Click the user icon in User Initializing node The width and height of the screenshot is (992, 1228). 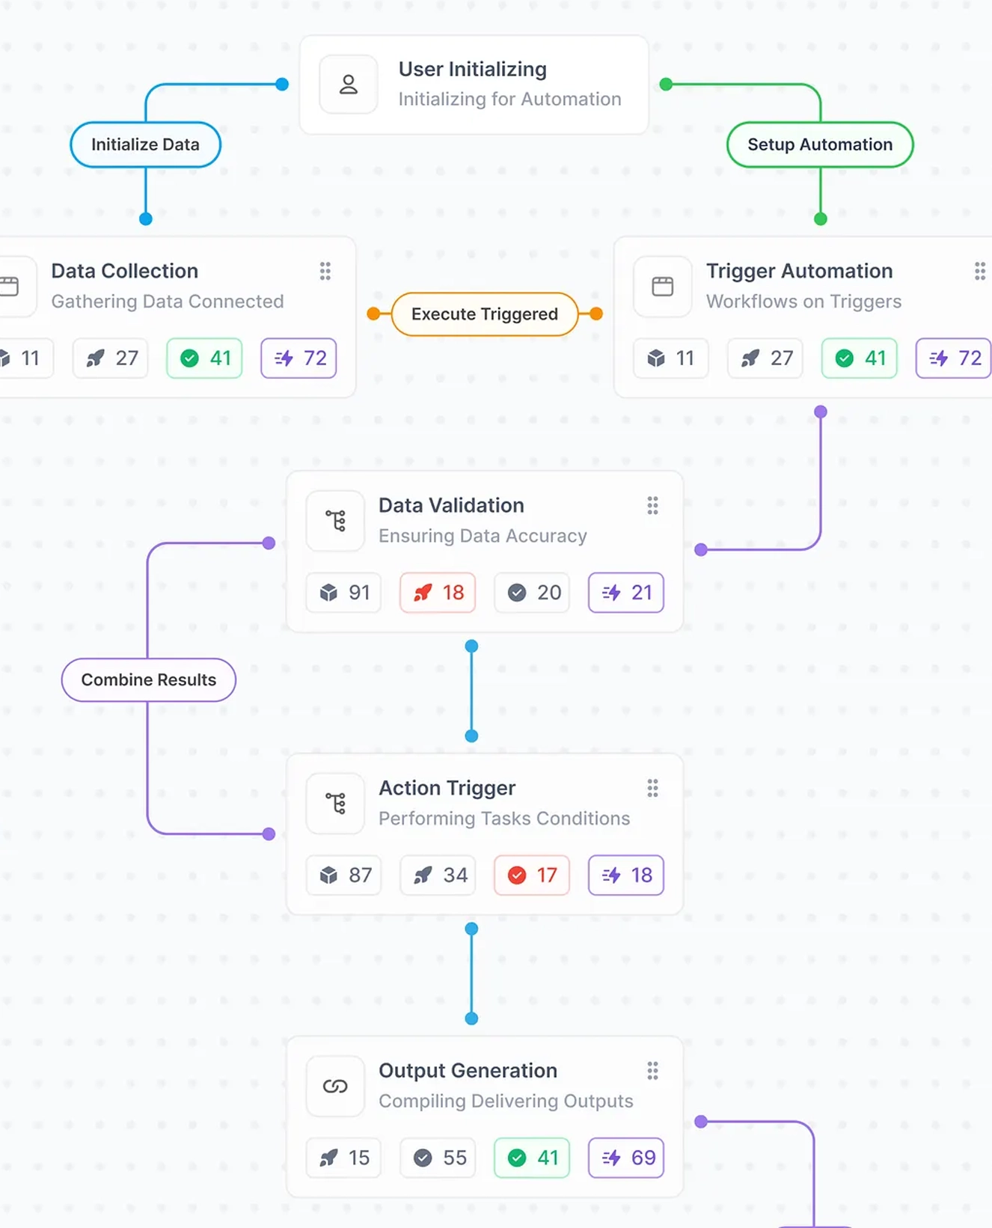[349, 85]
